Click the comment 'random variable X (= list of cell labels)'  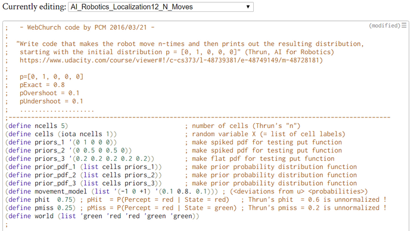pos(269,134)
